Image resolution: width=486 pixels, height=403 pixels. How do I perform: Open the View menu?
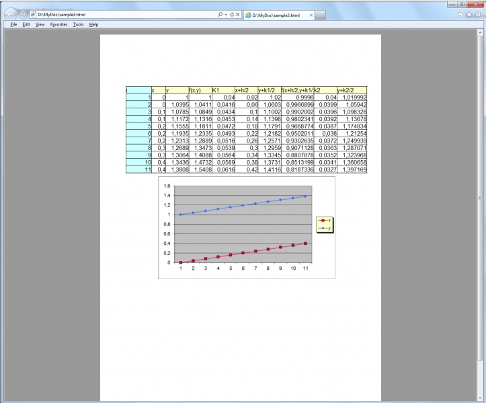[x=40, y=24]
